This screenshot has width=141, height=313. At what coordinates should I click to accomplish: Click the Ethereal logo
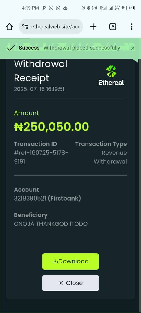(111, 75)
